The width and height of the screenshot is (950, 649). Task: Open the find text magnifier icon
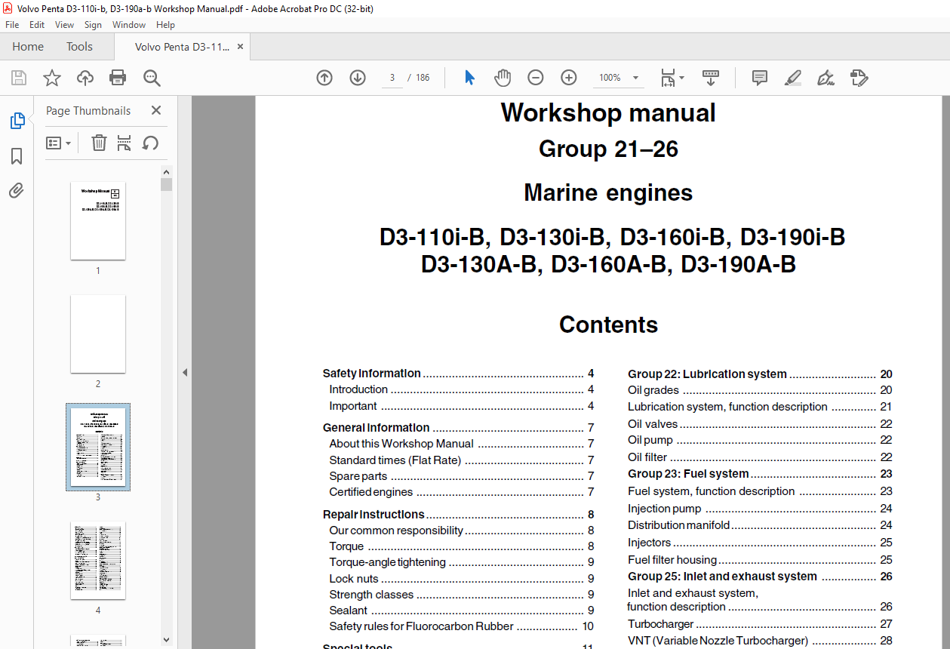pyautogui.click(x=152, y=78)
